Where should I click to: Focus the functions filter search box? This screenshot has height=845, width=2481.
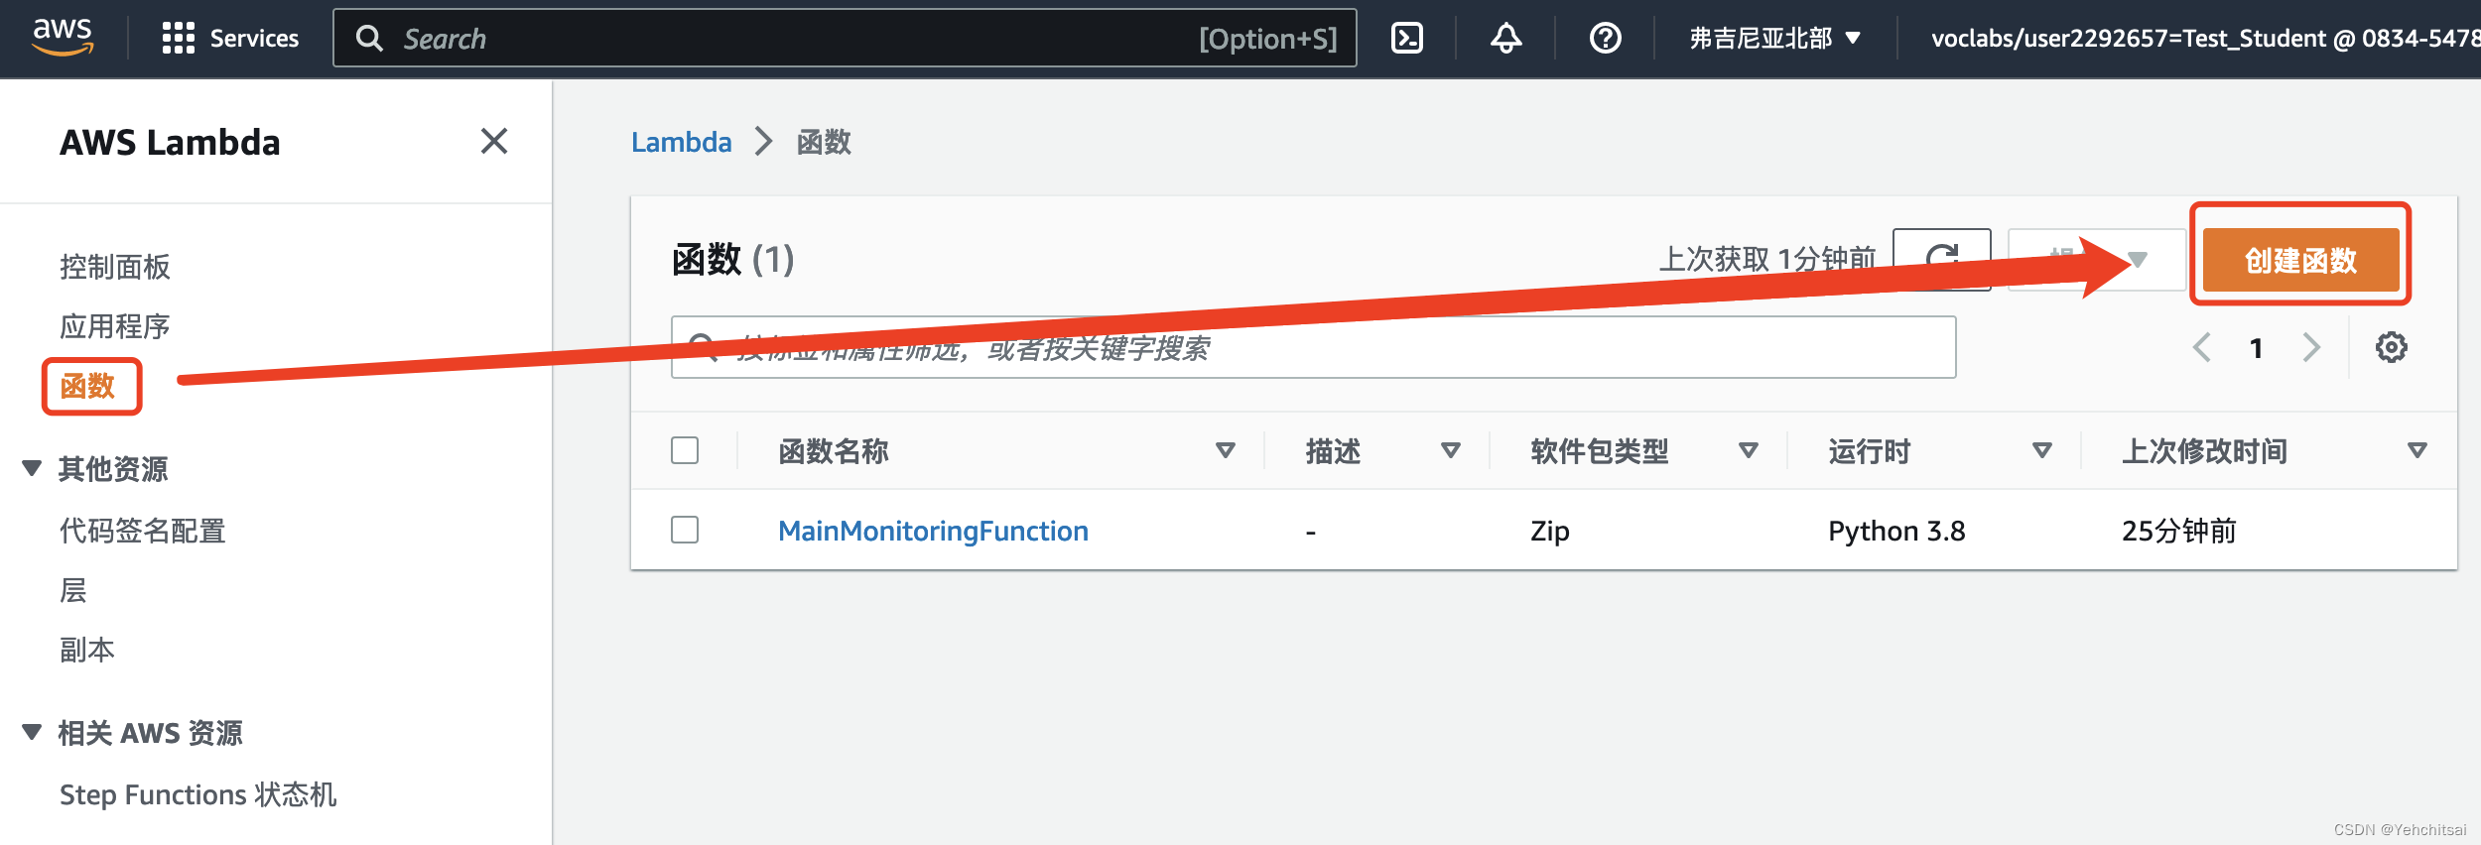tap(1313, 347)
